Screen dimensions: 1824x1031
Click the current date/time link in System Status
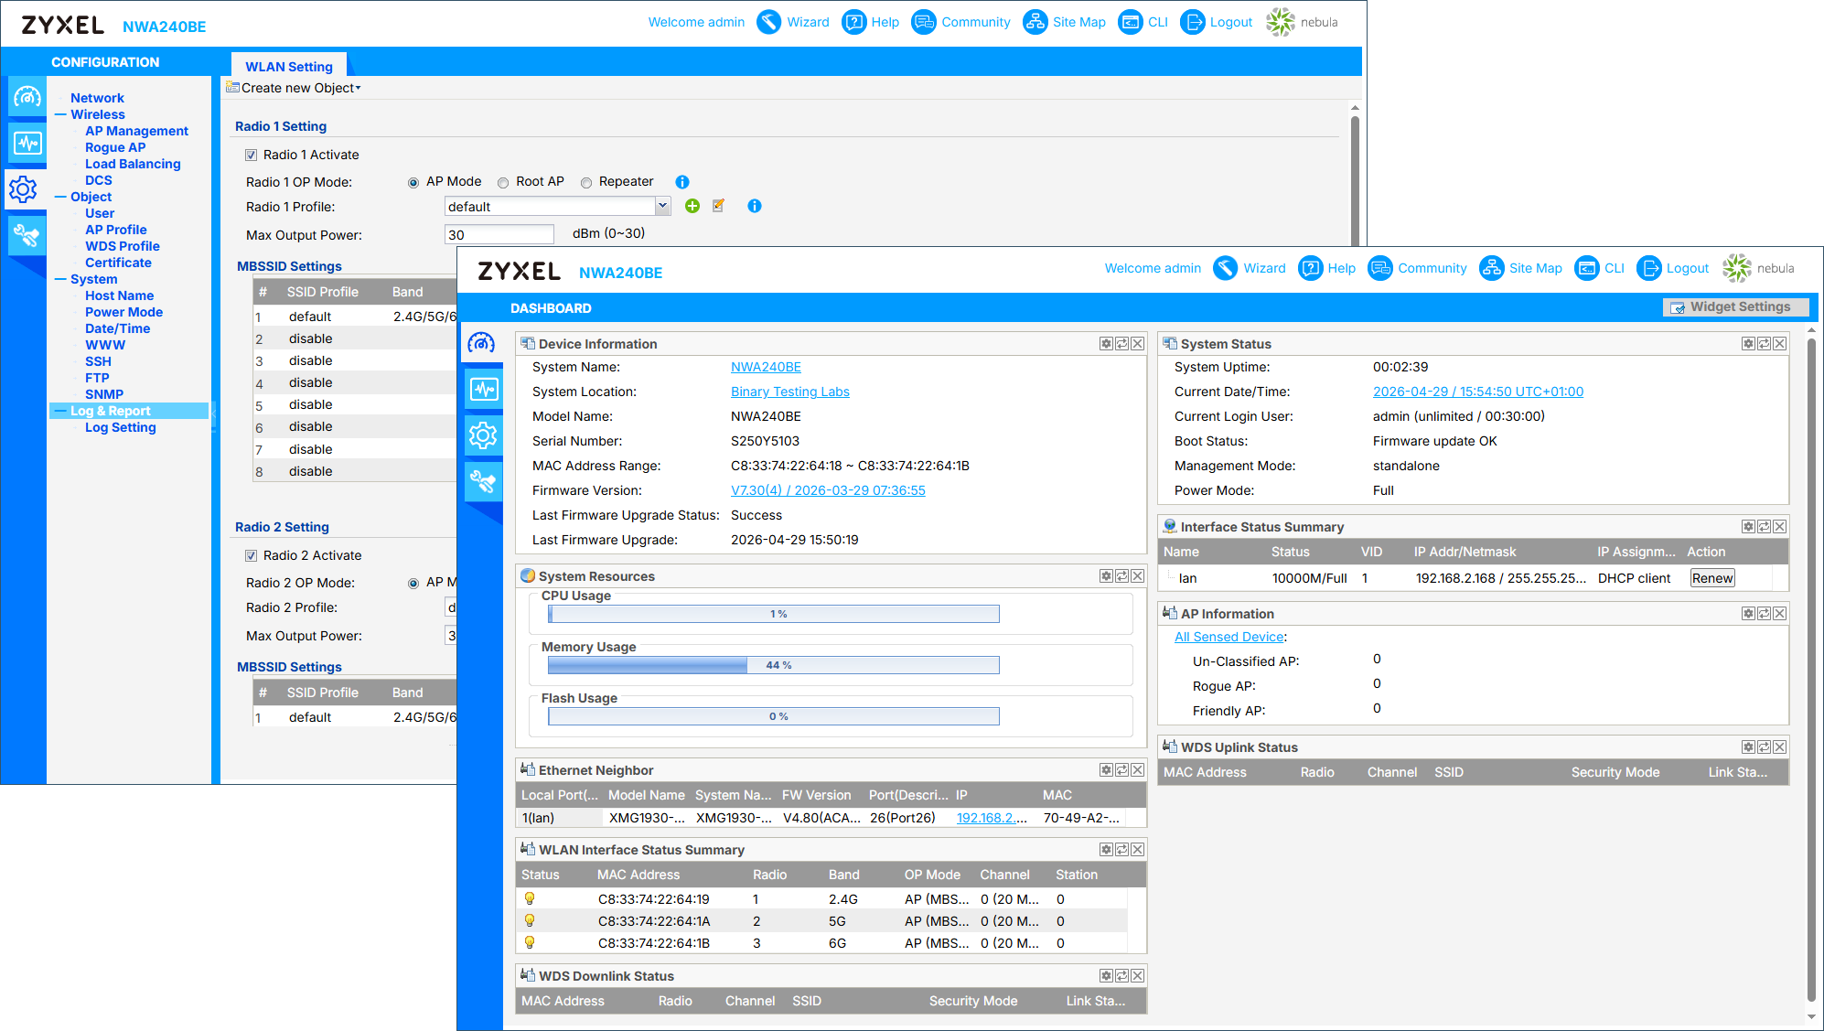pyautogui.click(x=1478, y=392)
